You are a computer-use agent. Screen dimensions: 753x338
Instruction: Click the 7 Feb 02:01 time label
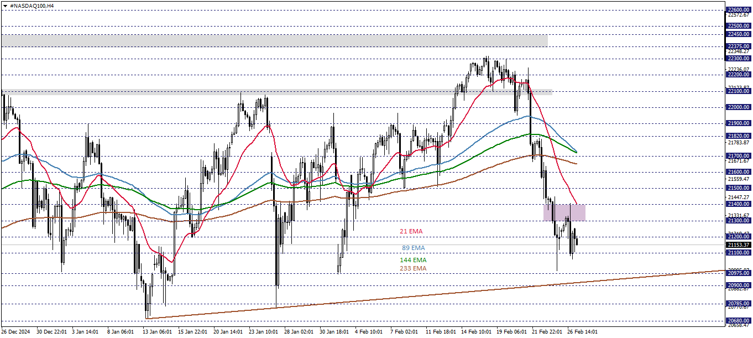tap(404, 332)
